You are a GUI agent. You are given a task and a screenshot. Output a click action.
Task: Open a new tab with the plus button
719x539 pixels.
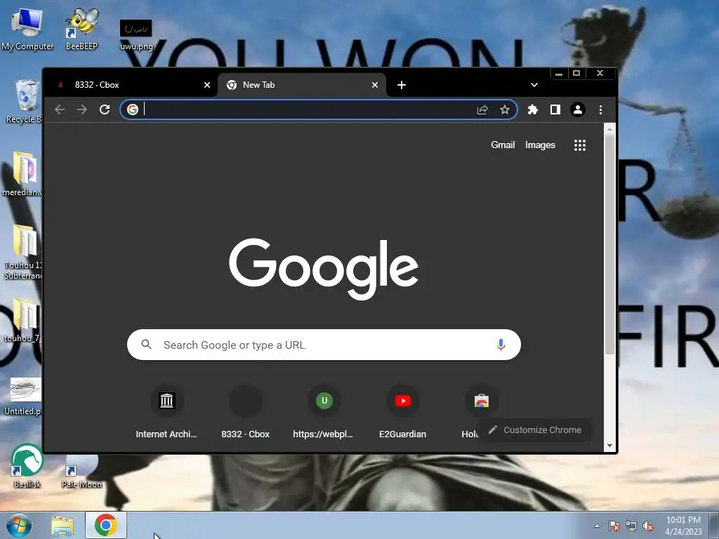click(402, 85)
